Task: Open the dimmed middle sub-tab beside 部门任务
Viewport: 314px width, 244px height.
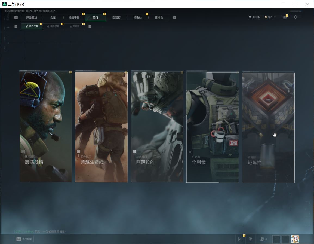Action: coord(53,26)
